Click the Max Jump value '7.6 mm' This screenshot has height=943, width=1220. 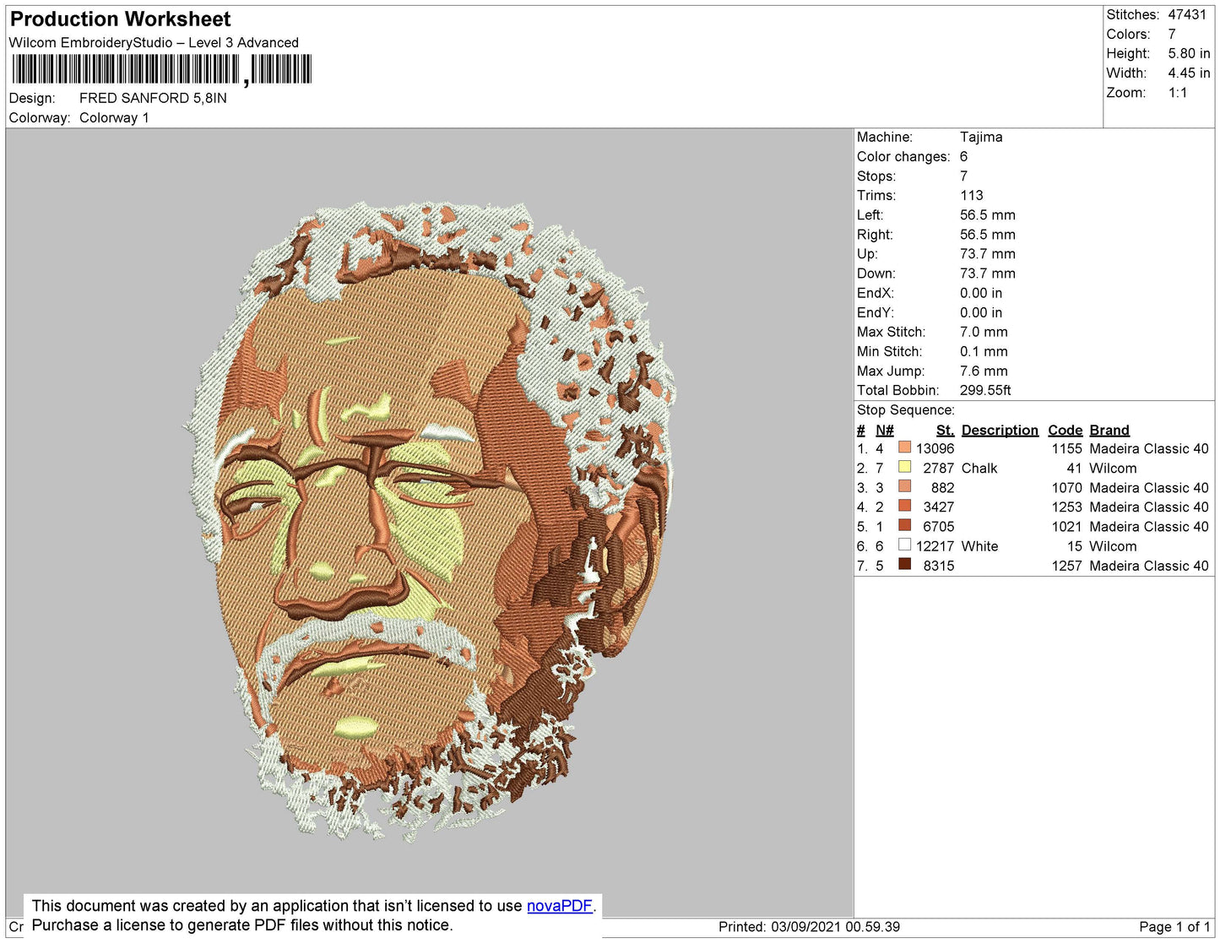(x=984, y=371)
